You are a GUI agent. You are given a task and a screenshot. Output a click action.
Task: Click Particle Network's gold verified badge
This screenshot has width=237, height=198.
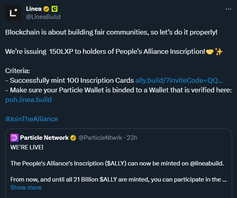pos(73,138)
